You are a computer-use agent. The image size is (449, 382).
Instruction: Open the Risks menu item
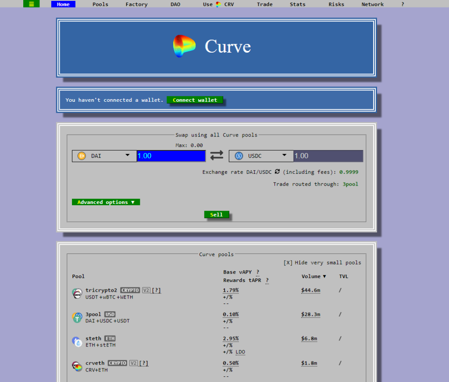[x=336, y=4]
